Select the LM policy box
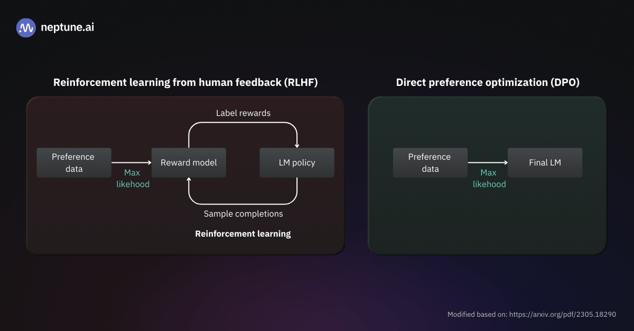The height and width of the screenshot is (331, 634). (296, 162)
